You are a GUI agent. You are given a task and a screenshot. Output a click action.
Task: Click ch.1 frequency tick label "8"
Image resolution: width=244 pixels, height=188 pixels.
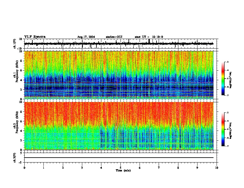pyautogui.click(x=22, y=61)
